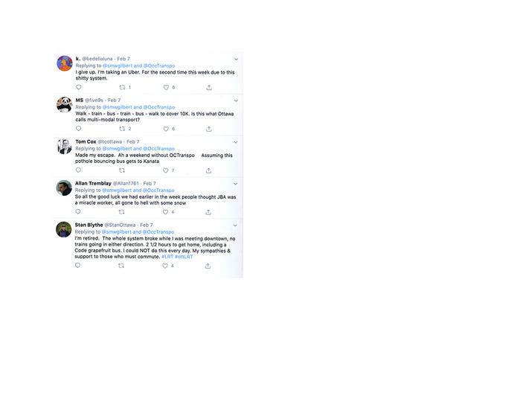Viewport: 520px width, 416px height.
Task: Like the tweet about taking an Uber
Action: (x=166, y=87)
